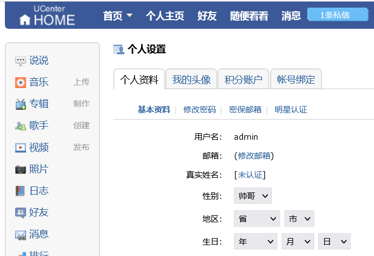The height and width of the screenshot is (256, 374).
Task: Select the 基本资料 sub-link
Action: pos(154,110)
